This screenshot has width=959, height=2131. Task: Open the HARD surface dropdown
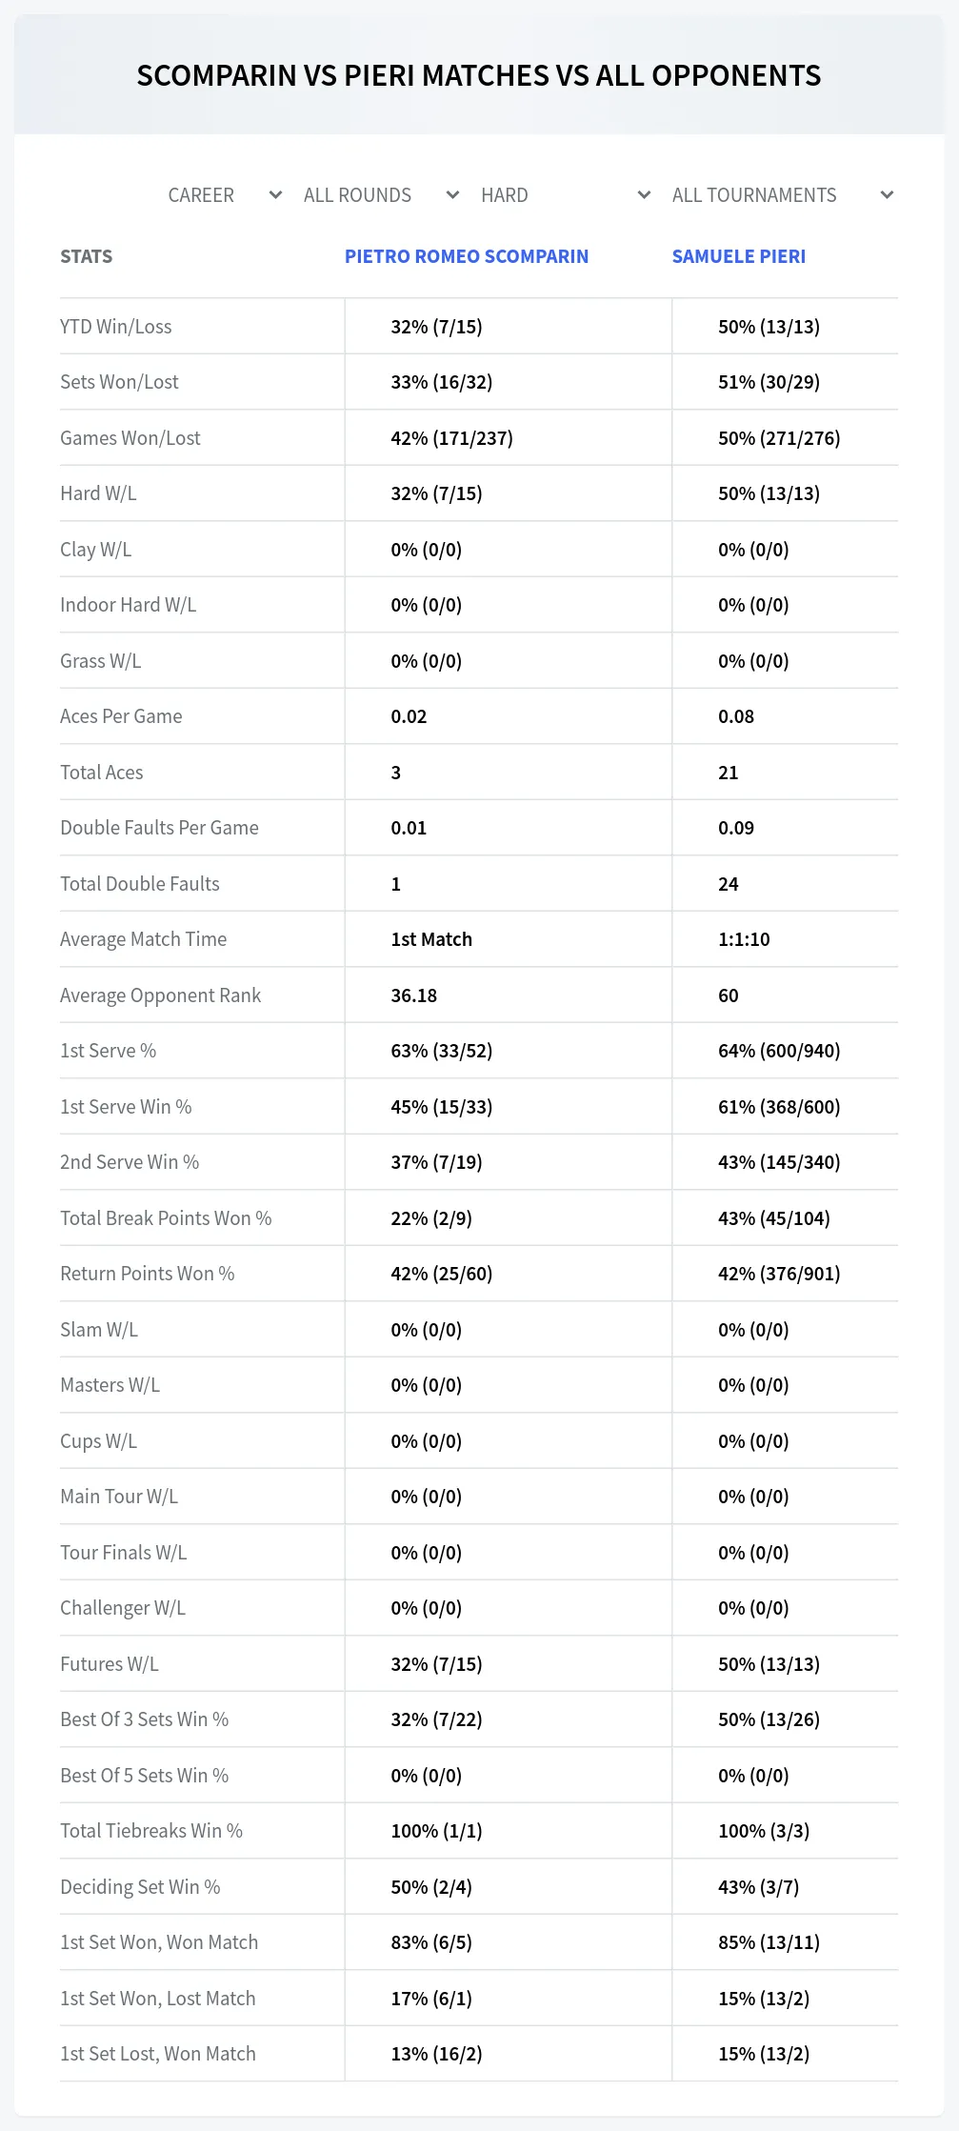[565, 195]
